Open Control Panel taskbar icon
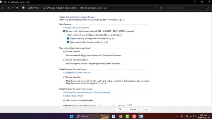The image size is (212, 119). click(141, 116)
